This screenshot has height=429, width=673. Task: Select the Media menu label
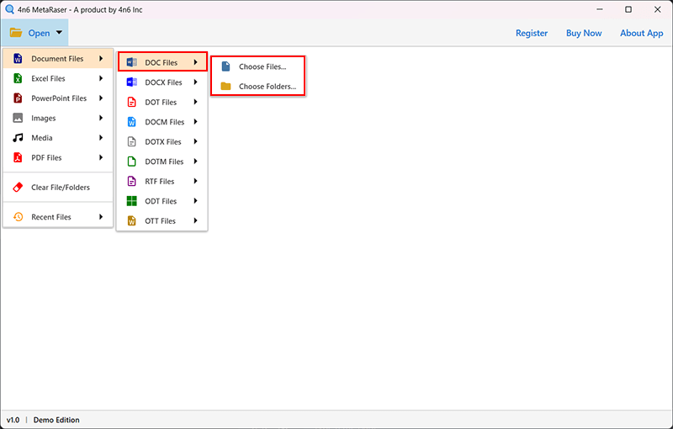tap(41, 138)
